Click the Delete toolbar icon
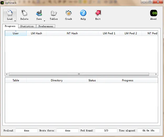Viewport: 164px width, 137px height. tap(24, 13)
